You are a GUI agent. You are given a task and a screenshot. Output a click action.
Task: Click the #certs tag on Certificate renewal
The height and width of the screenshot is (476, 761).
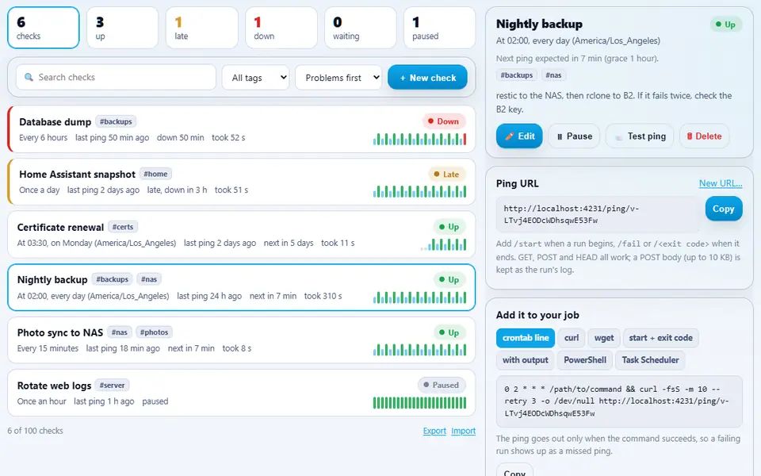[x=122, y=227]
